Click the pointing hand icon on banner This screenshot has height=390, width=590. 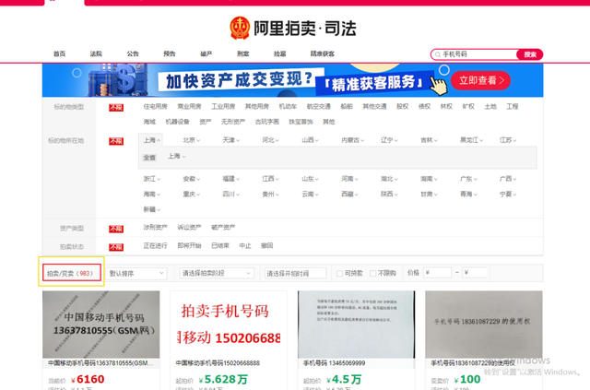pos(438,85)
